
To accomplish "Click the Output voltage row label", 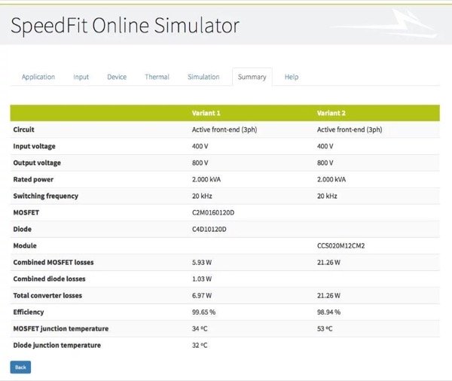I will coord(37,163).
